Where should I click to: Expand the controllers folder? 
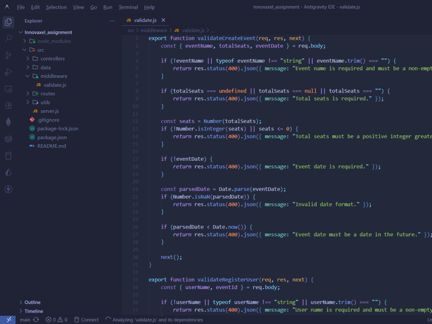point(28,59)
